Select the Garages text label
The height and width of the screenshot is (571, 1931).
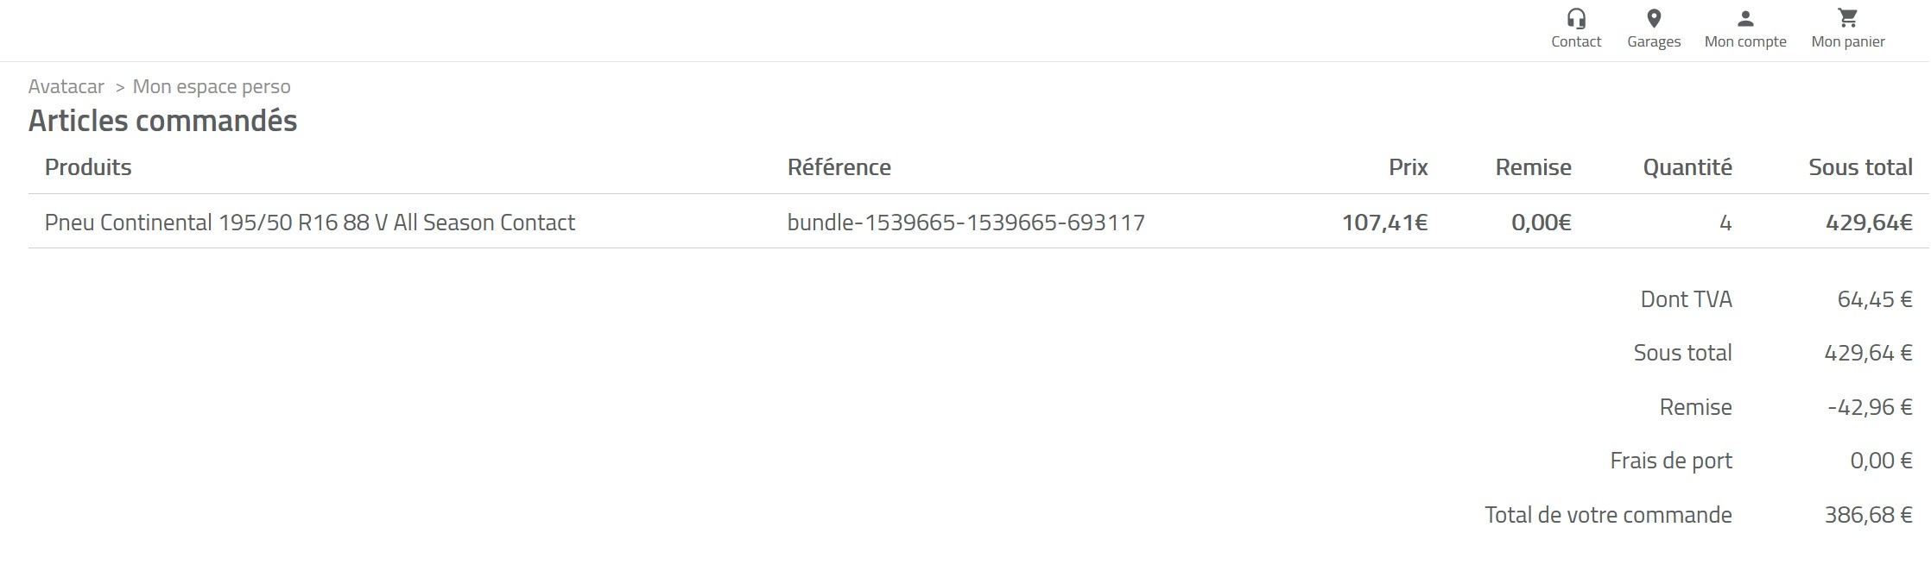[1654, 41]
